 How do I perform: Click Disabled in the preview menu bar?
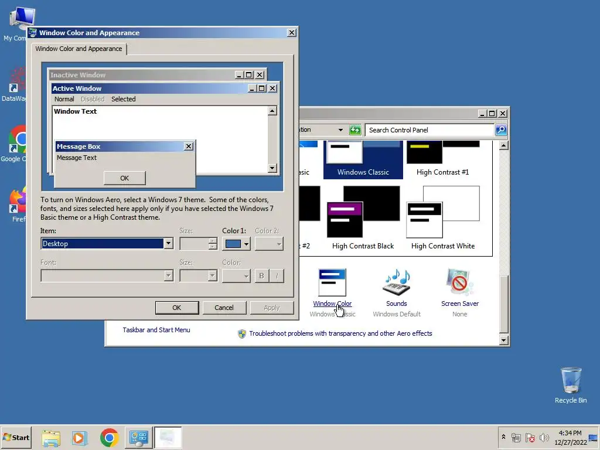[x=93, y=99]
